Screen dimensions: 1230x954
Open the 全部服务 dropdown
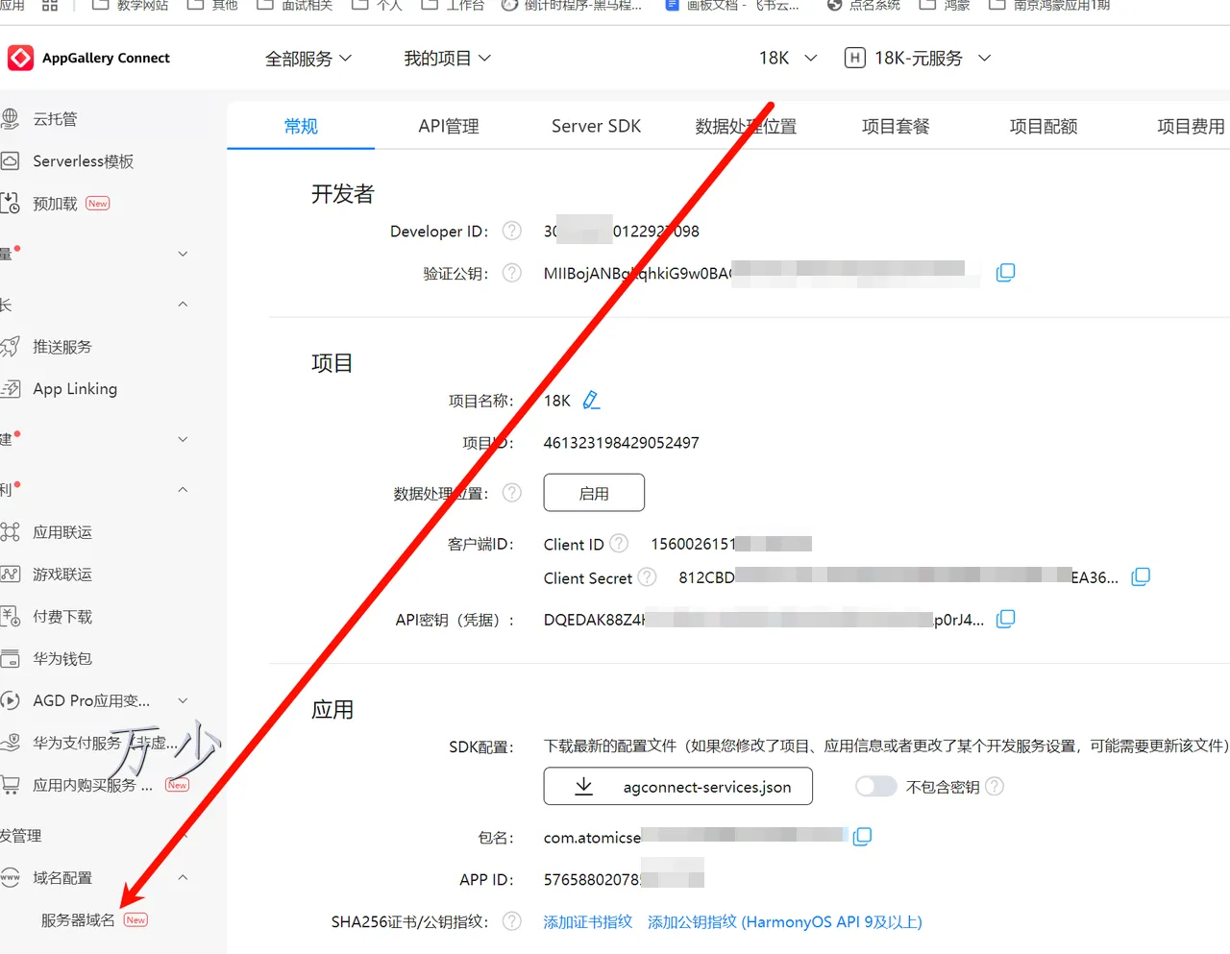[x=308, y=59]
